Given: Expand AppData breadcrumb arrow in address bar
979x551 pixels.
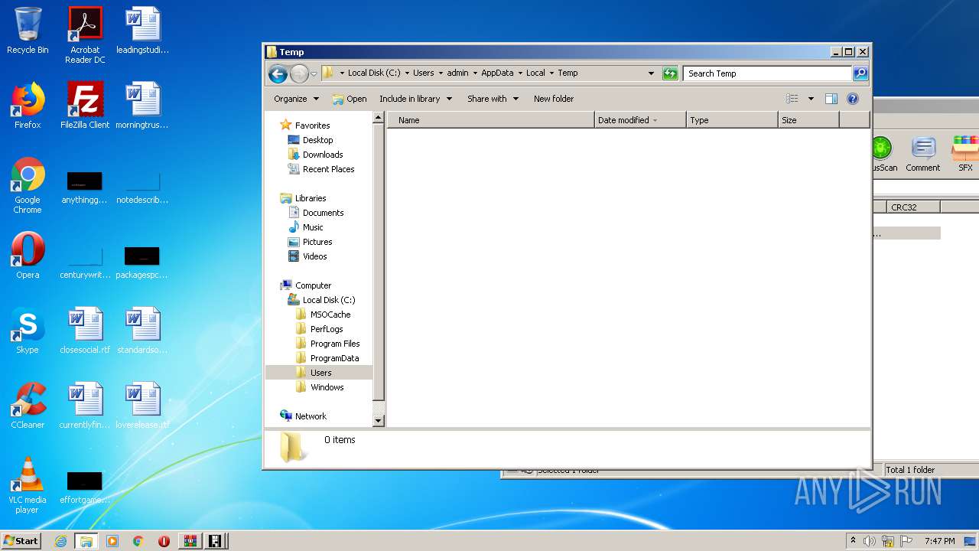Looking at the screenshot, I should pyautogui.click(x=520, y=73).
